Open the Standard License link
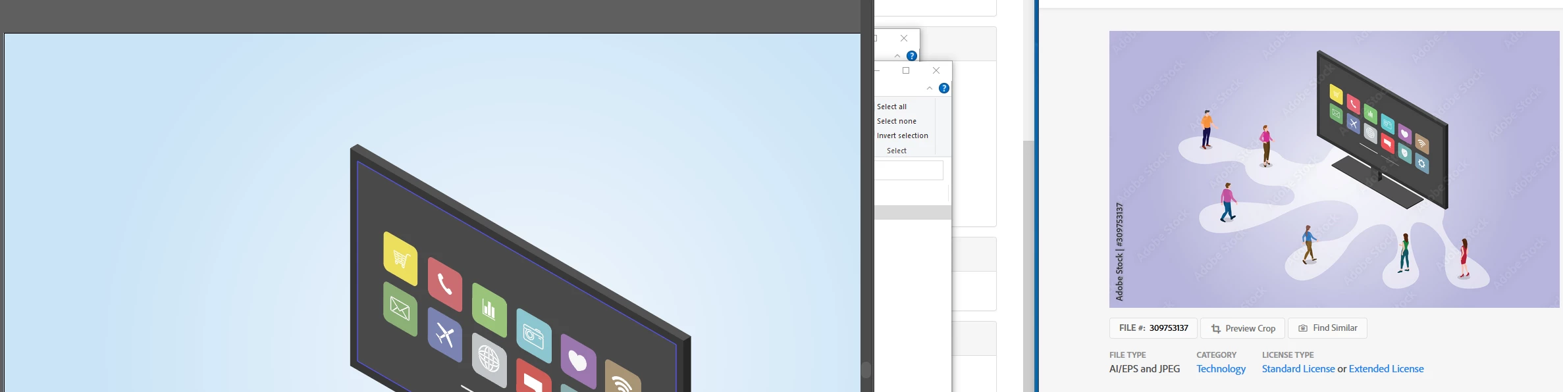This screenshot has width=1563, height=392. click(1298, 369)
